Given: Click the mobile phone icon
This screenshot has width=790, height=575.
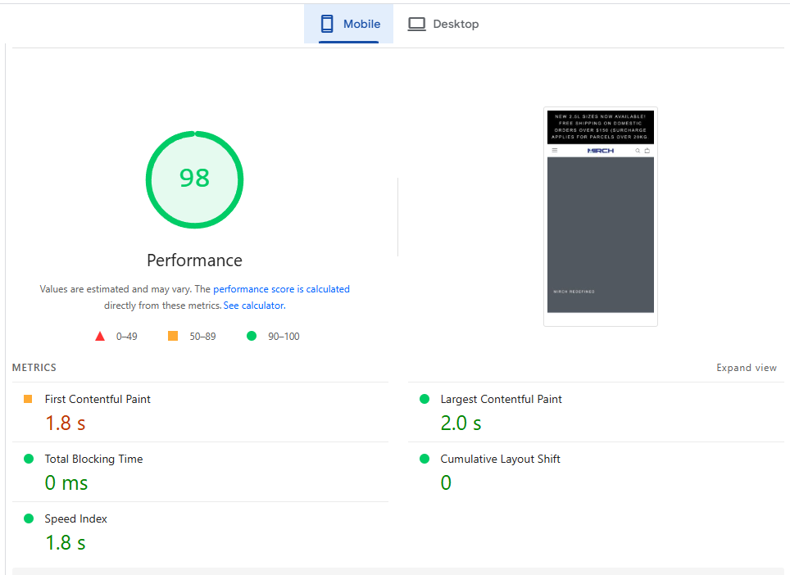Looking at the screenshot, I should pos(327,24).
